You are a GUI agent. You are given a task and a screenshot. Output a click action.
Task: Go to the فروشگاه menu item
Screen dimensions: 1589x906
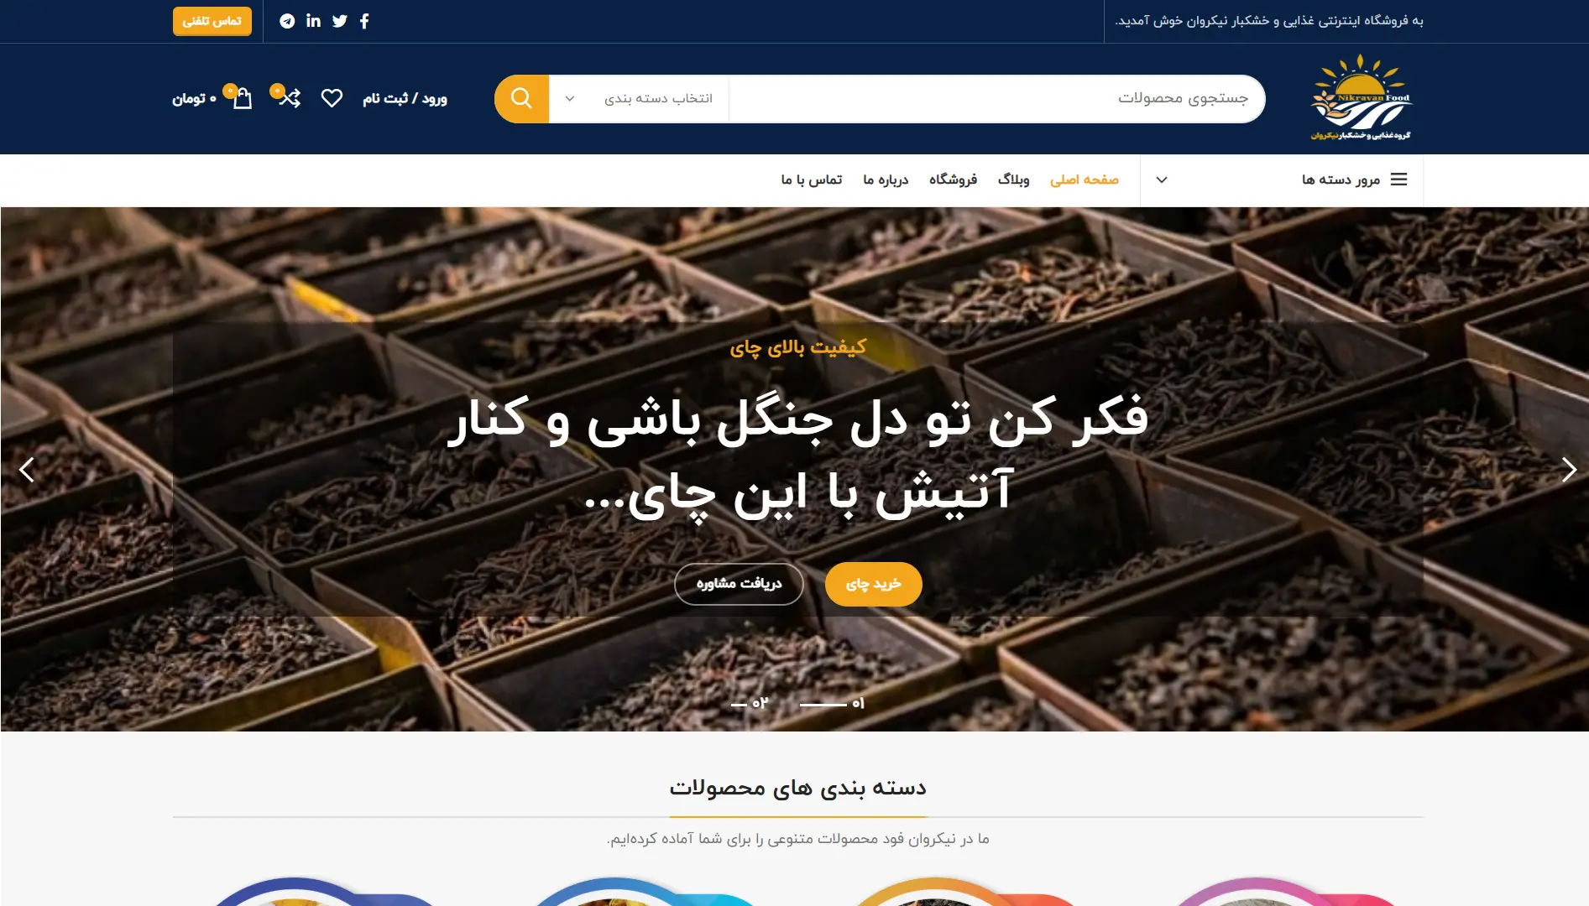pyautogui.click(x=953, y=180)
